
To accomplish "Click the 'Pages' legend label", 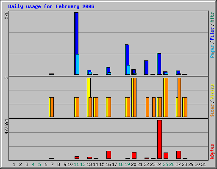I will pyautogui.click(x=212, y=52).
